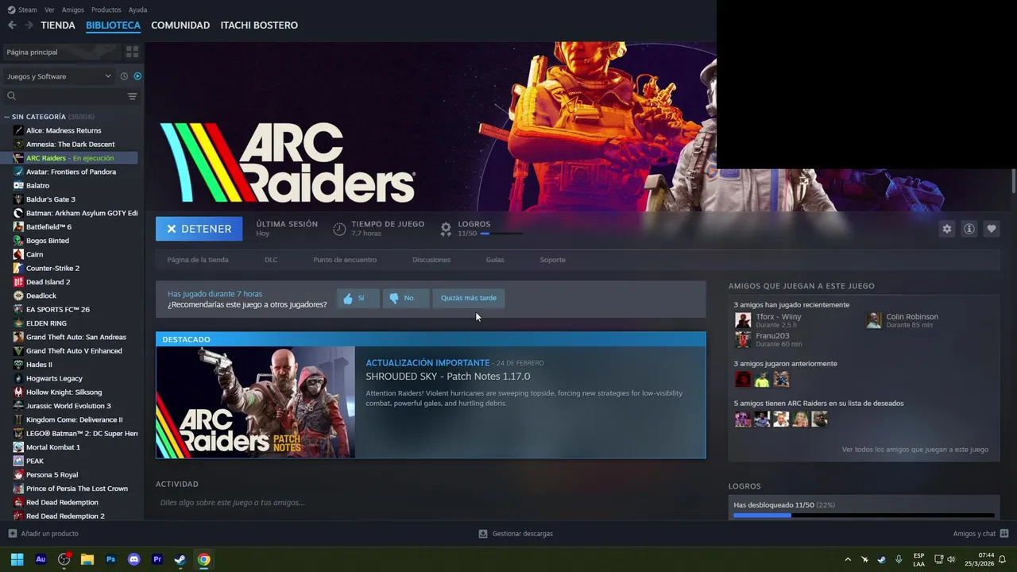Go to the TIENDA section
1017x572 pixels.
(x=58, y=25)
